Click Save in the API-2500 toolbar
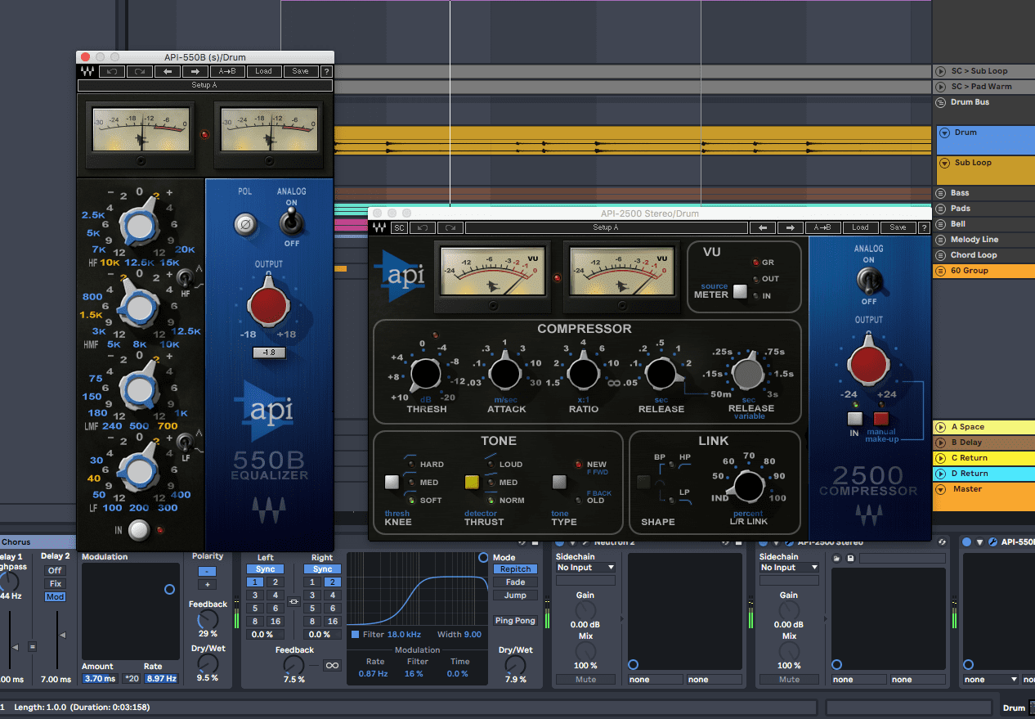 tap(898, 227)
